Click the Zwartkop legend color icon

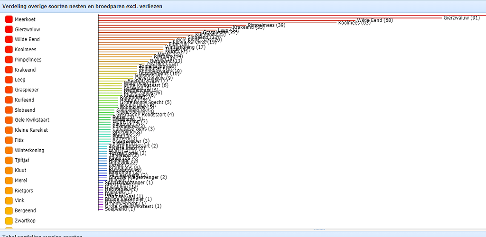point(9,220)
